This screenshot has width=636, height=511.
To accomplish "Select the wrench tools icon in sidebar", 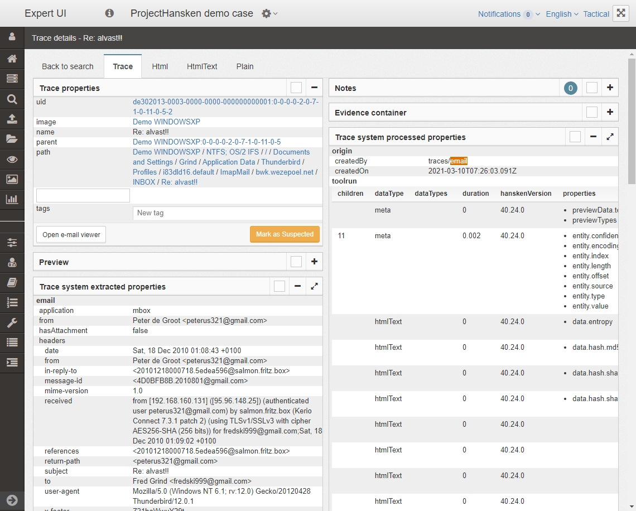I will tap(12, 322).
